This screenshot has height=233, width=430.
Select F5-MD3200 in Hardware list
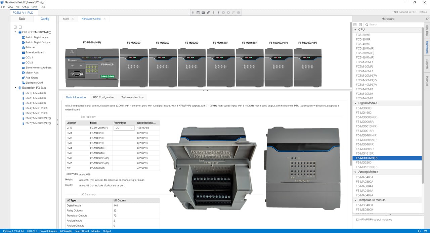click(363, 162)
